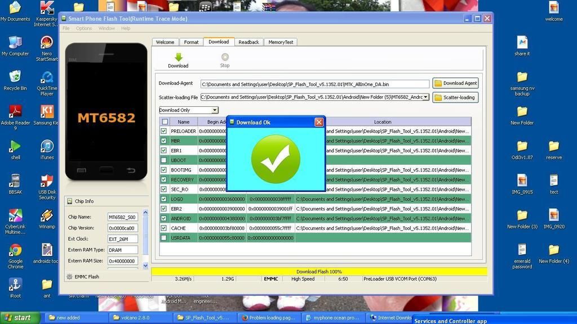Open the Scatter-loading file browser button
The width and height of the screenshot is (577, 324).
point(455,97)
